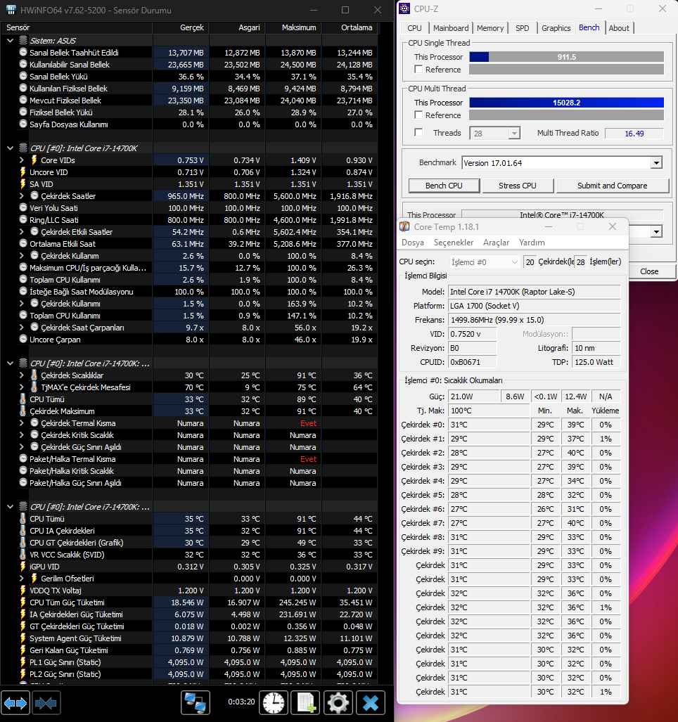Click the Stress CPU button
The width and height of the screenshot is (678, 722).
pos(517,186)
